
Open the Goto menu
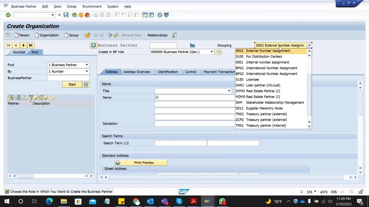[x=58, y=6]
